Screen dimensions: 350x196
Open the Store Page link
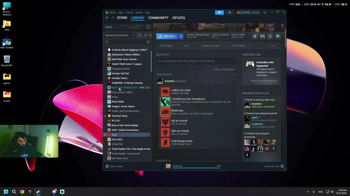pos(166,46)
